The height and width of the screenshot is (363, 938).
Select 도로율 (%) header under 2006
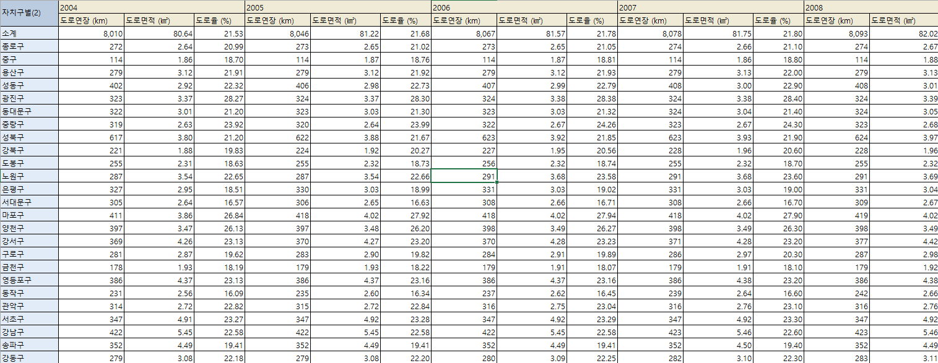pyautogui.click(x=592, y=20)
